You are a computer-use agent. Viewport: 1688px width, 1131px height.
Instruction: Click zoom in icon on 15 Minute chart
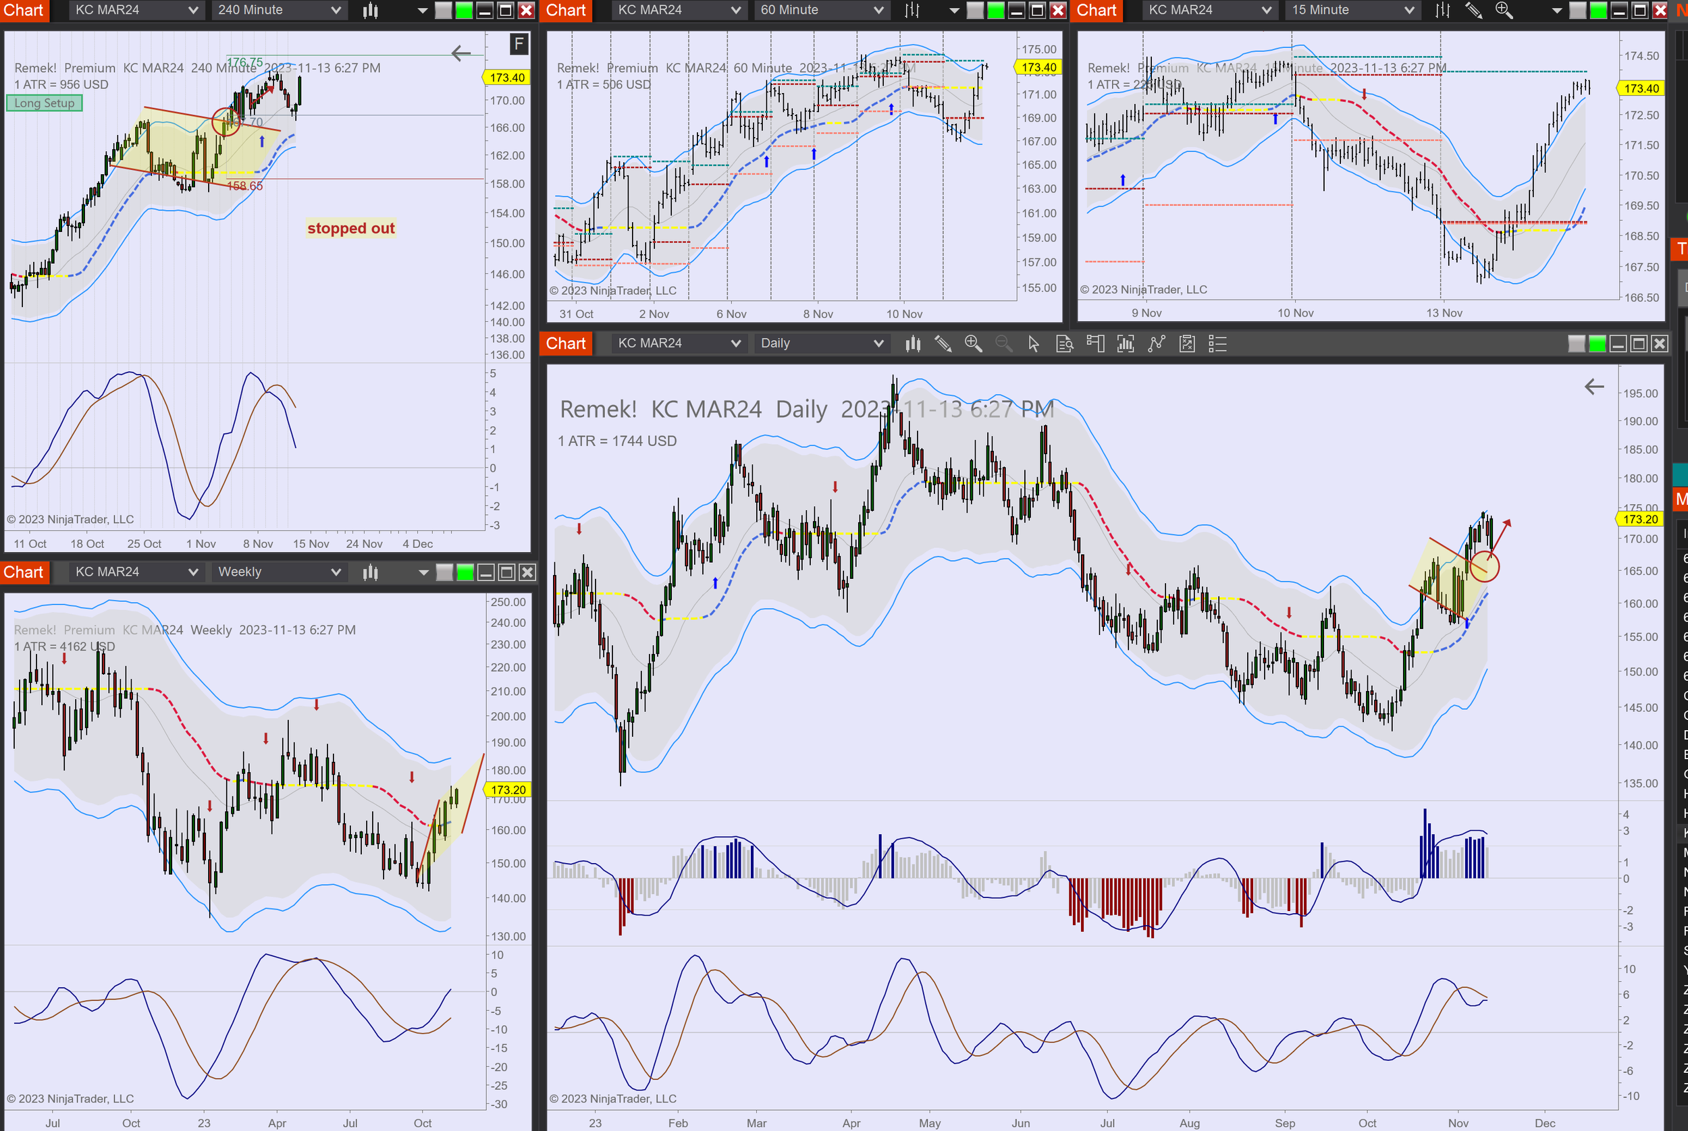pos(1503,10)
